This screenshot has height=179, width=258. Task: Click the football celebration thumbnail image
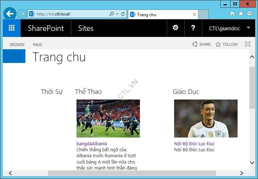(x=108, y=118)
